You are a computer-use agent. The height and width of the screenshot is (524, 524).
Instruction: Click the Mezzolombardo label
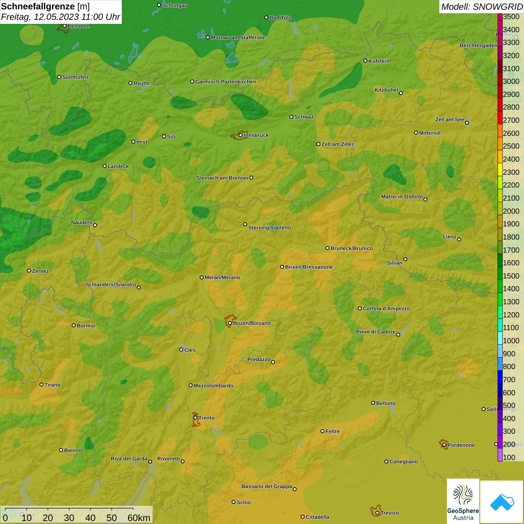(213, 386)
